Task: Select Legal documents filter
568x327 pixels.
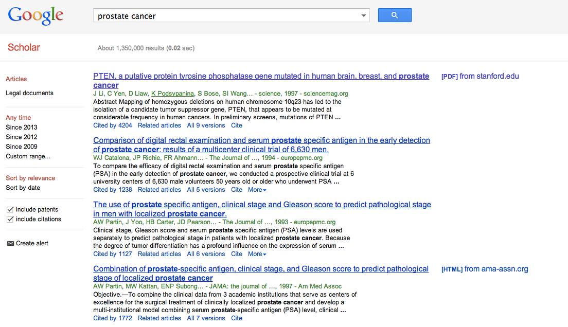Action: coord(29,93)
